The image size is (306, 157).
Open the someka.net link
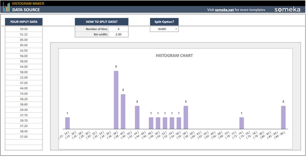coord(224,10)
